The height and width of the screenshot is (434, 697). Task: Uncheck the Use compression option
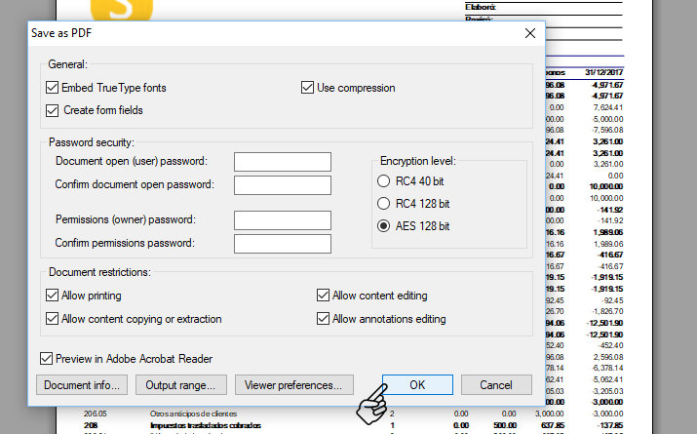[308, 88]
